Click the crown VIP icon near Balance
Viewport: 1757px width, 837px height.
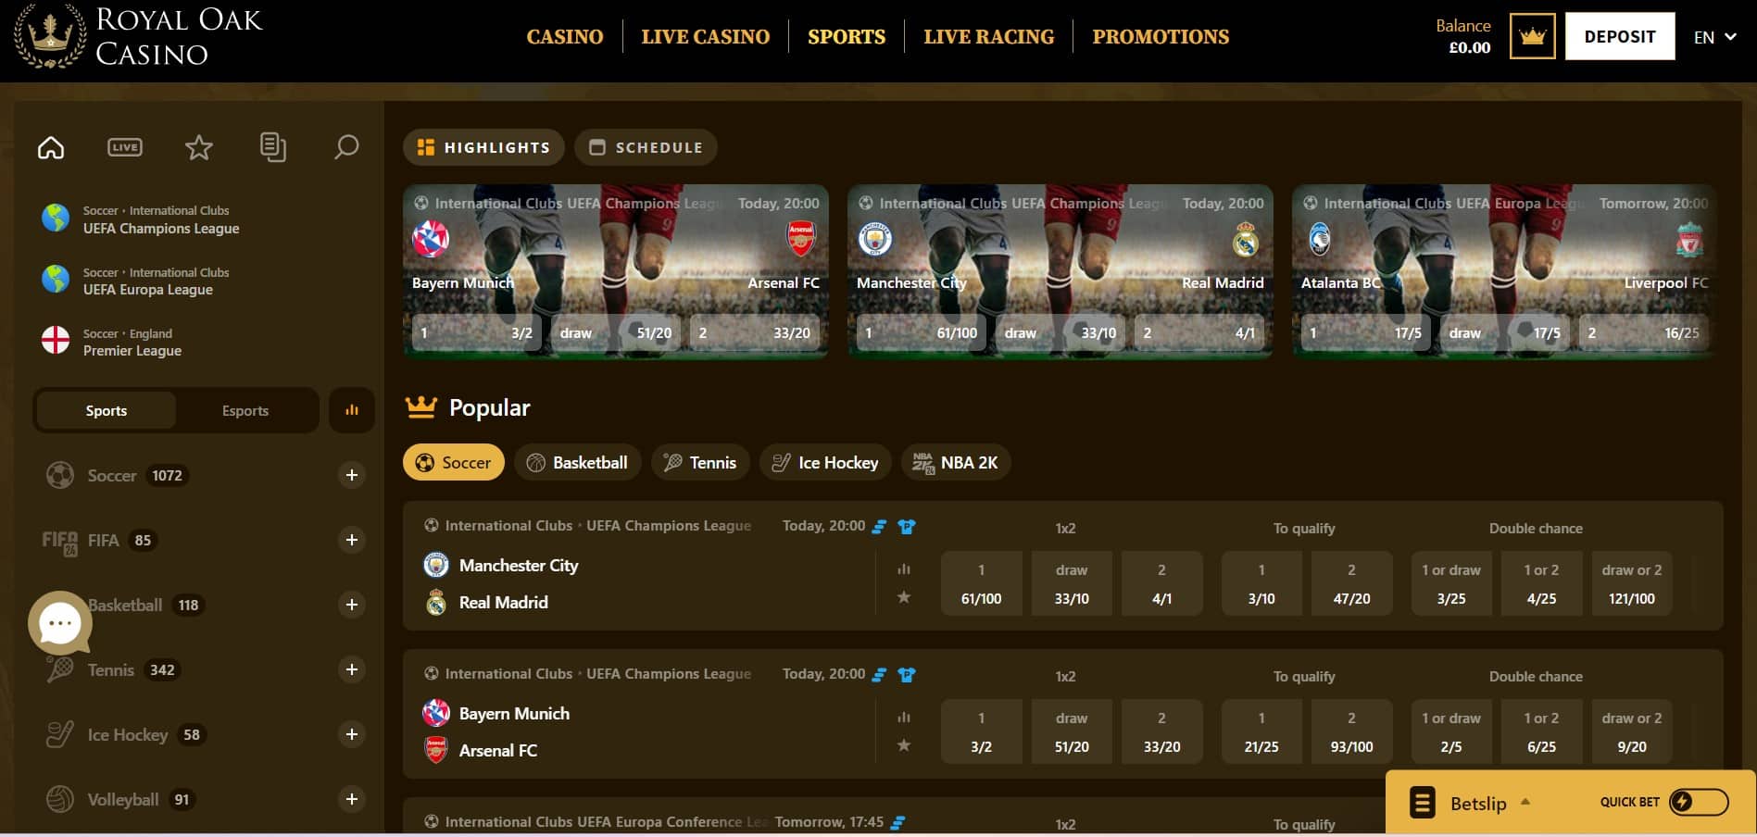pyautogui.click(x=1532, y=37)
